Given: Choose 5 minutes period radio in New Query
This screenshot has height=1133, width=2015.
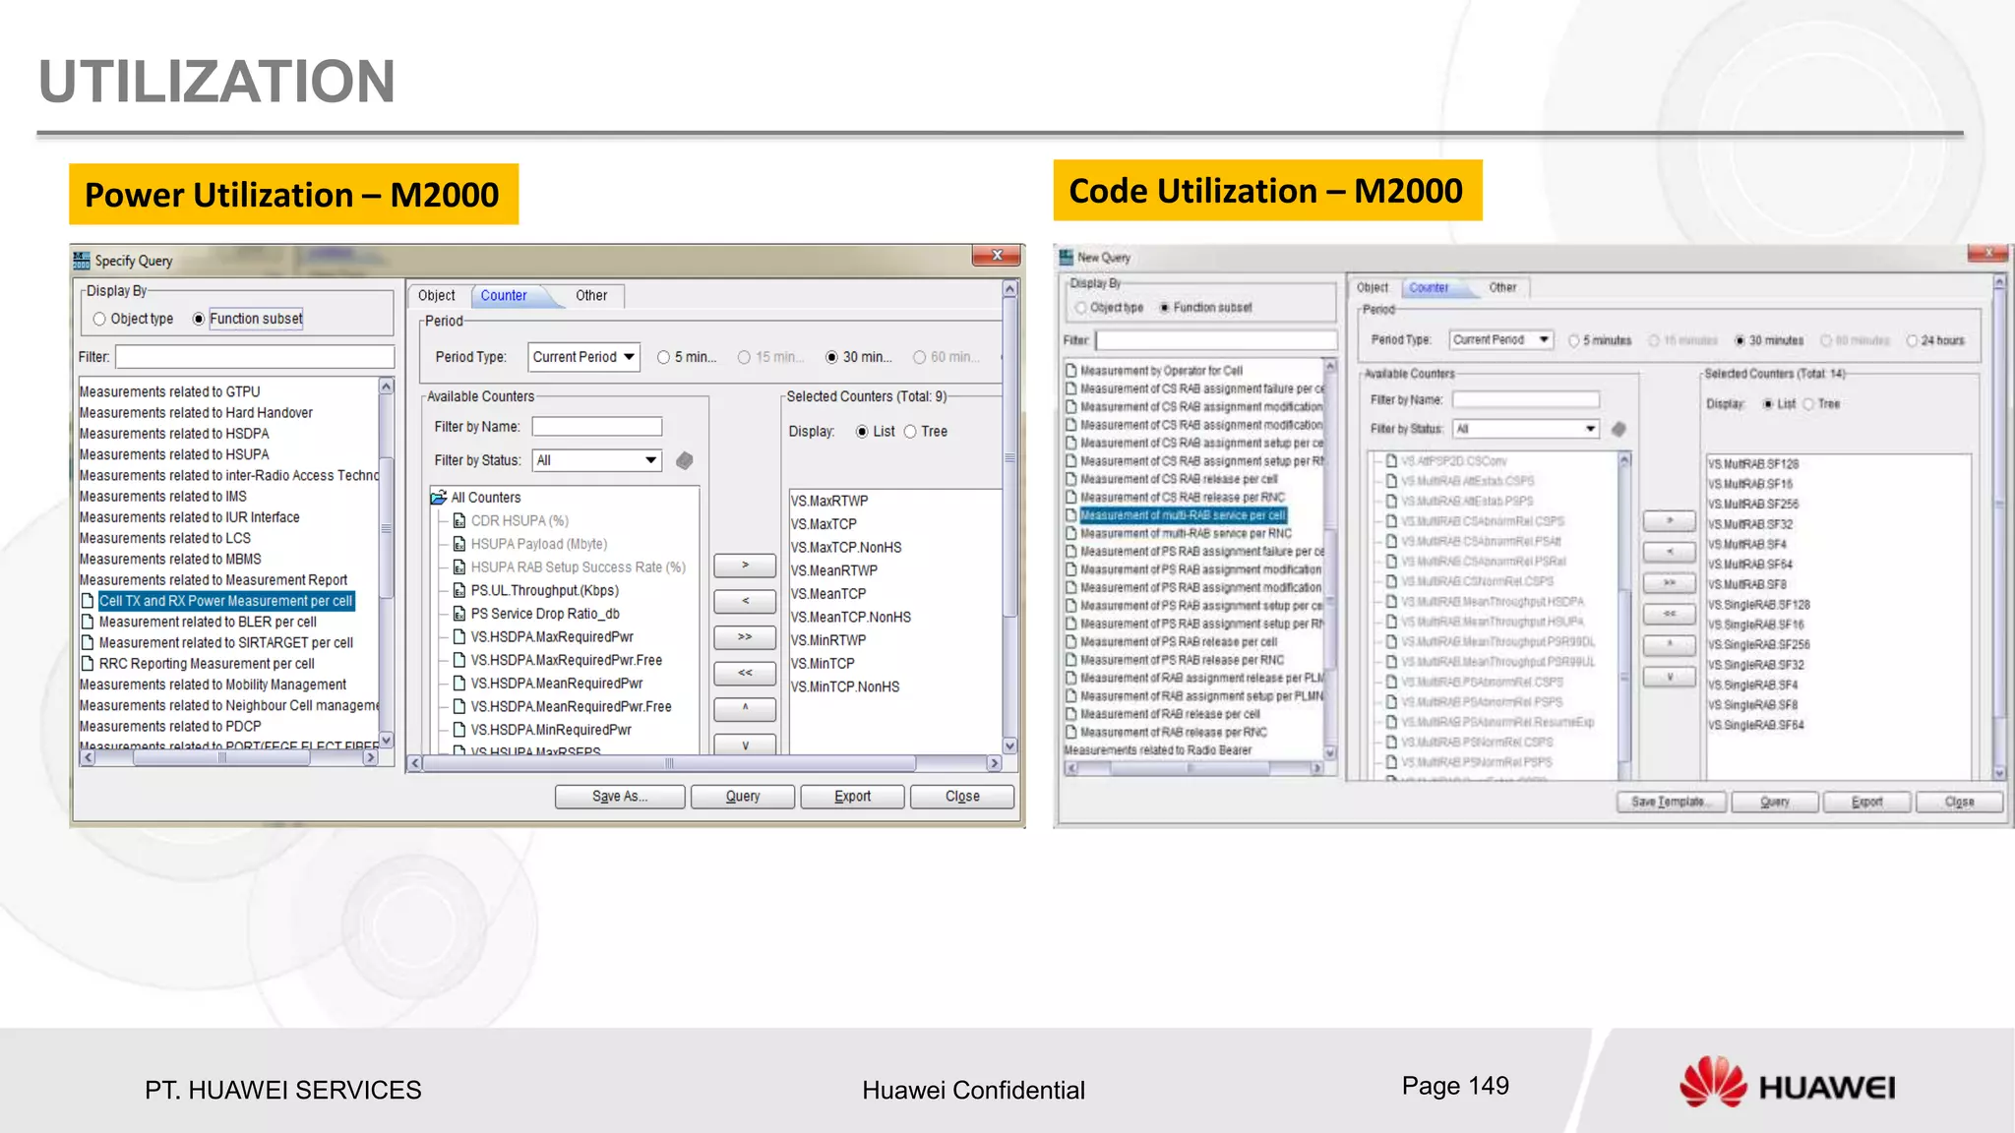Looking at the screenshot, I should point(1573,341).
